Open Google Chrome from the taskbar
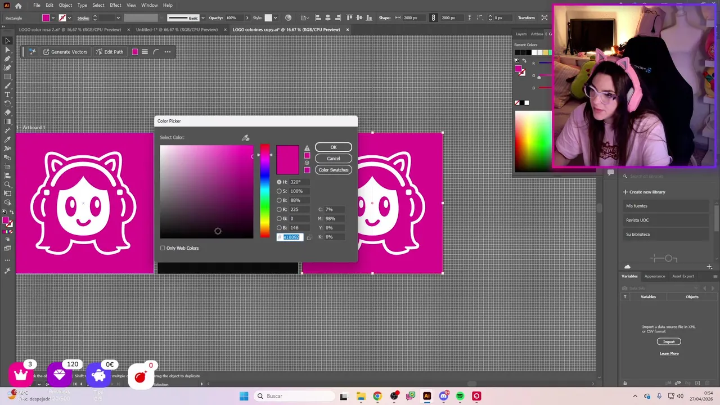Screen dimensions: 720x405 click(x=377, y=396)
